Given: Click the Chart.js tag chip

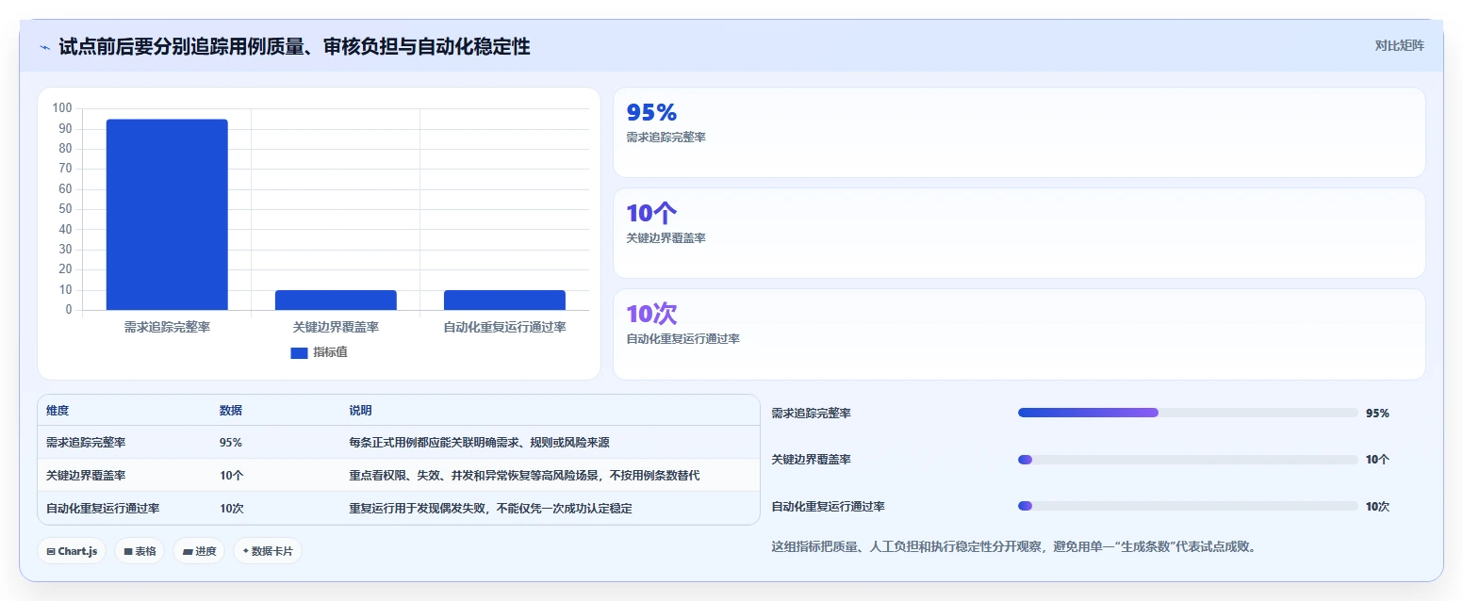Looking at the screenshot, I should [x=72, y=551].
